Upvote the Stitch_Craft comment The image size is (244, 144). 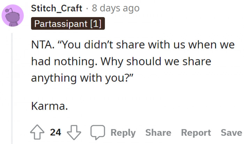click(37, 132)
